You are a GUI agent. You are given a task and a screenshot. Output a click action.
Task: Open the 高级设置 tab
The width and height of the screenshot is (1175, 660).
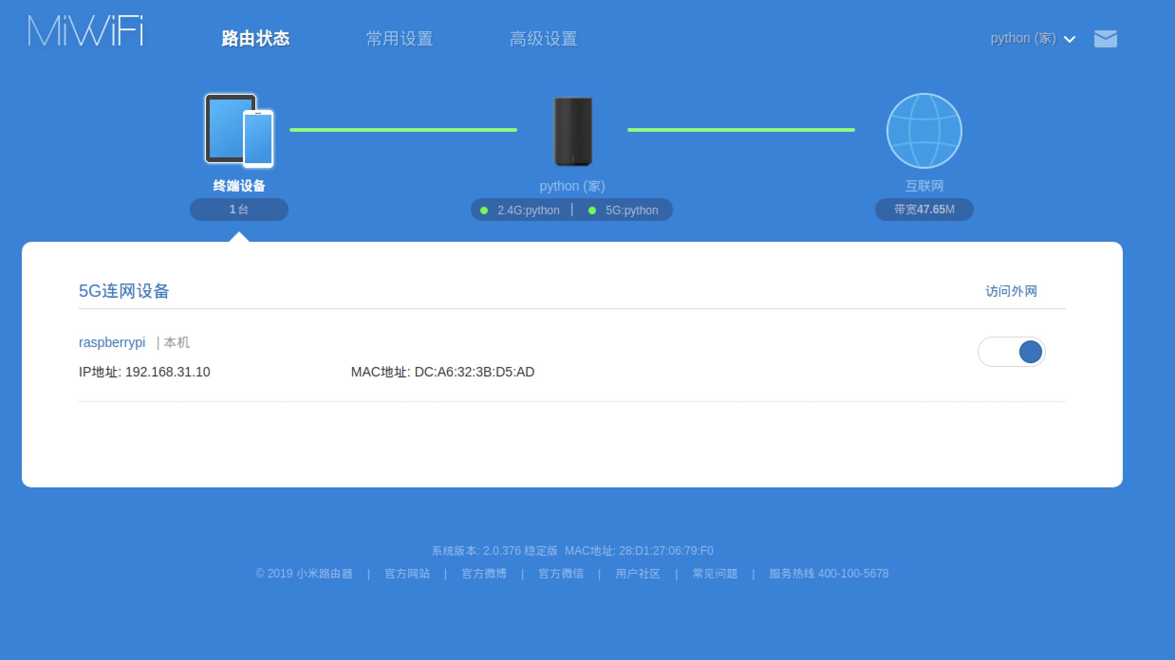click(543, 38)
